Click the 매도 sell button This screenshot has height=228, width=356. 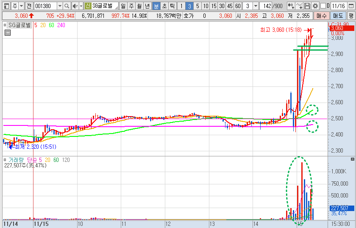[x=338, y=16]
